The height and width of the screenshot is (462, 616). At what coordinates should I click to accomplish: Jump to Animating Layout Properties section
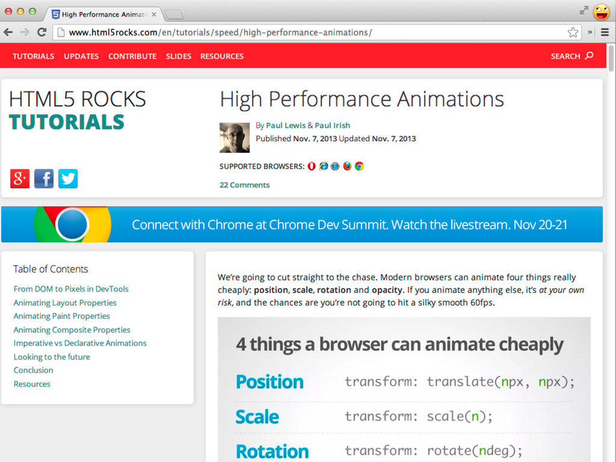(65, 303)
